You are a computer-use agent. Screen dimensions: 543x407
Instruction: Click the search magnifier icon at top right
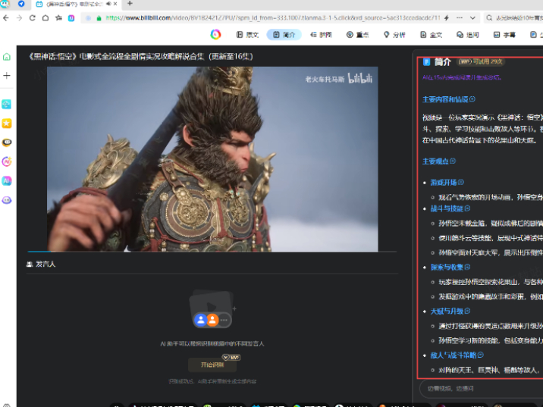coord(489,18)
